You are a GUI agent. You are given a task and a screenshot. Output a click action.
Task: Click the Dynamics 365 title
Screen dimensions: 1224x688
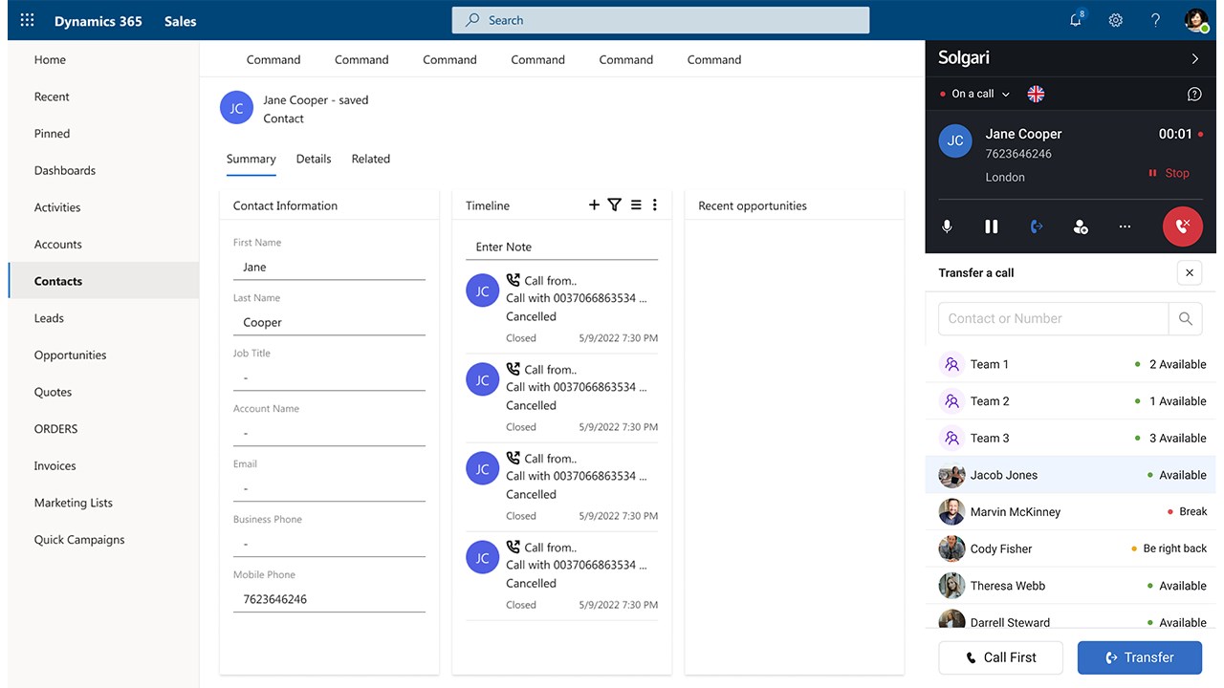pos(98,21)
